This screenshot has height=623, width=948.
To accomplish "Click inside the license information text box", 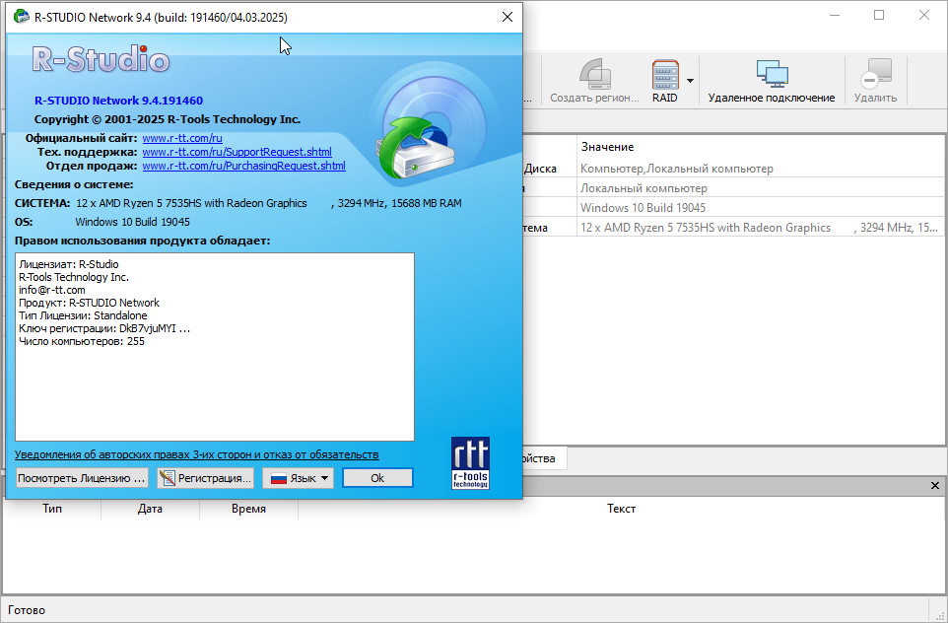I will [215, 347].
